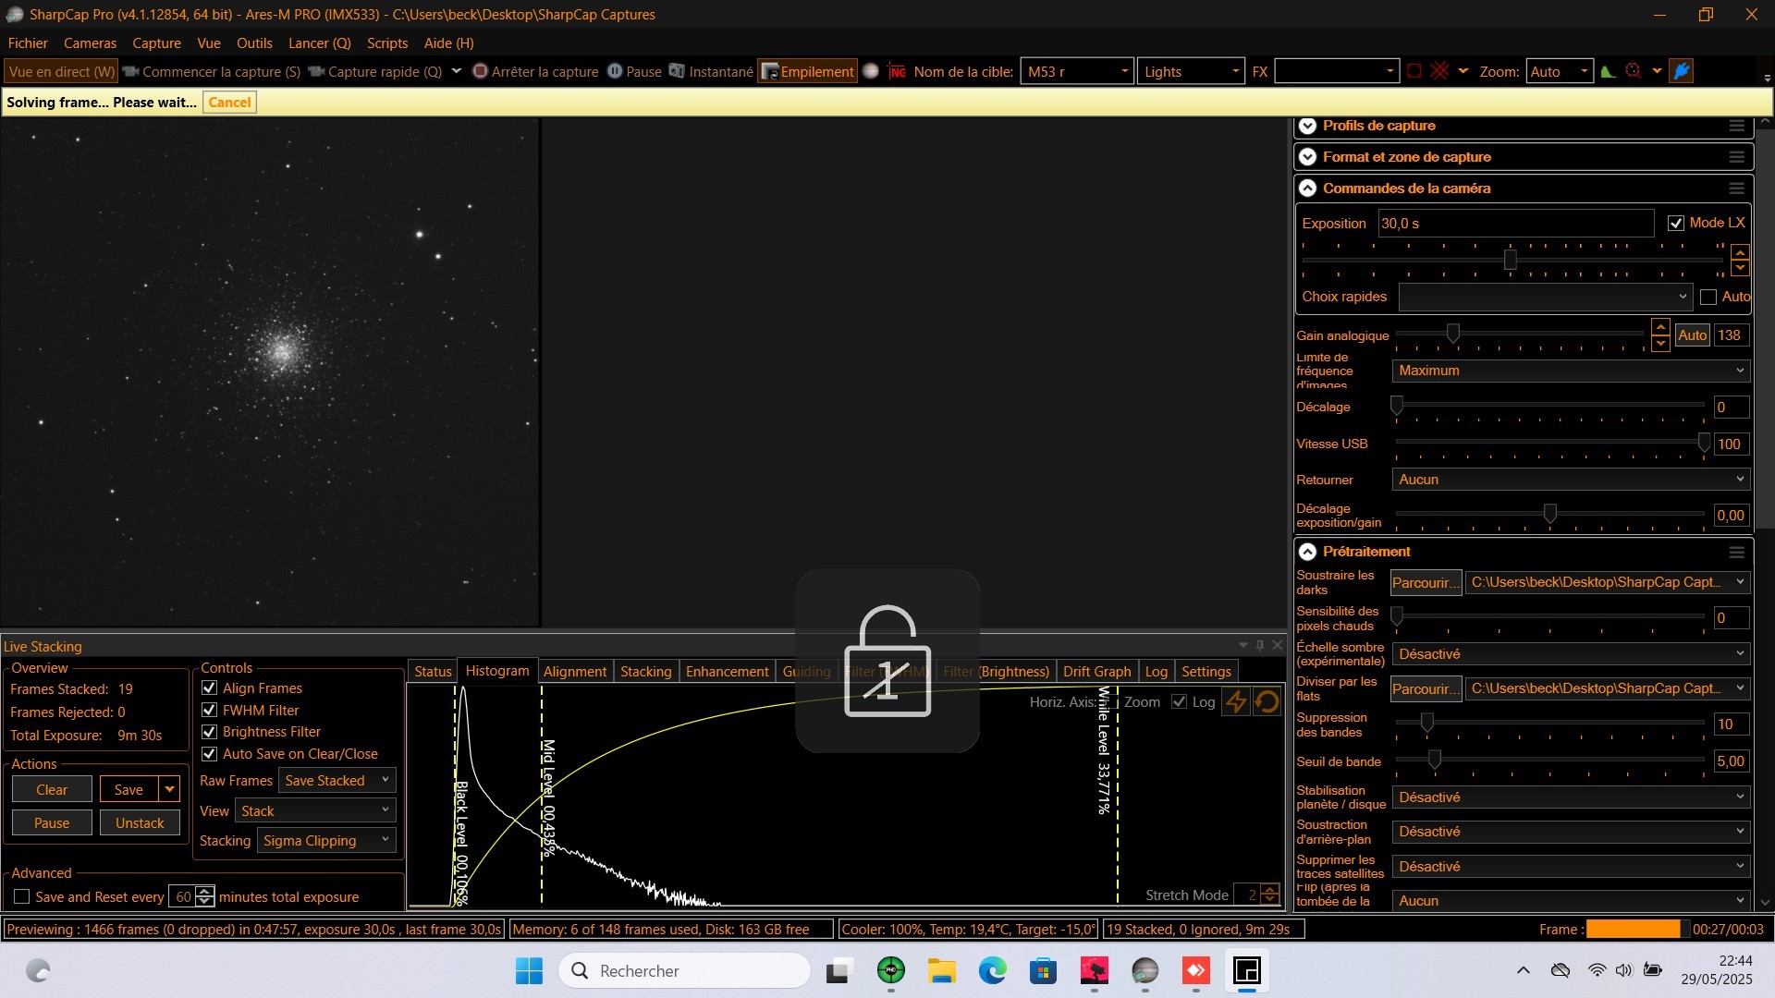Viewport: 1775px width, 998px height.
Task: Pin the Live Stacking panel
Action: click(x=1260, y=645)
